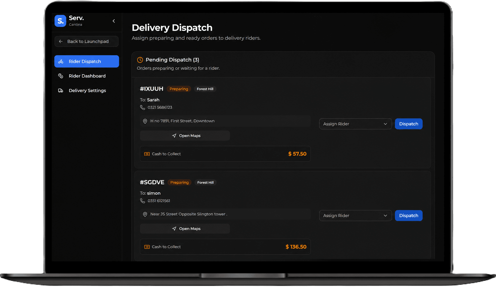This screenshot has height=287, width=496.
Task: Click the Back to Launchpad button
Action: [87, 42]
